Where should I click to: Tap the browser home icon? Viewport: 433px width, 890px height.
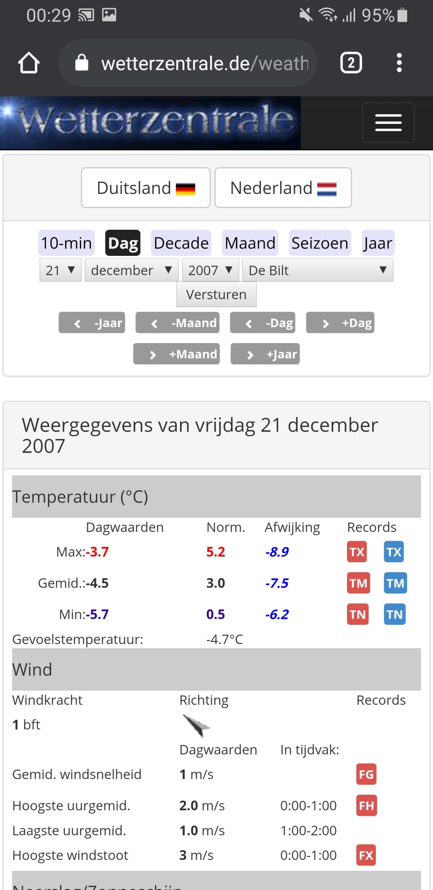coord(29,63)
